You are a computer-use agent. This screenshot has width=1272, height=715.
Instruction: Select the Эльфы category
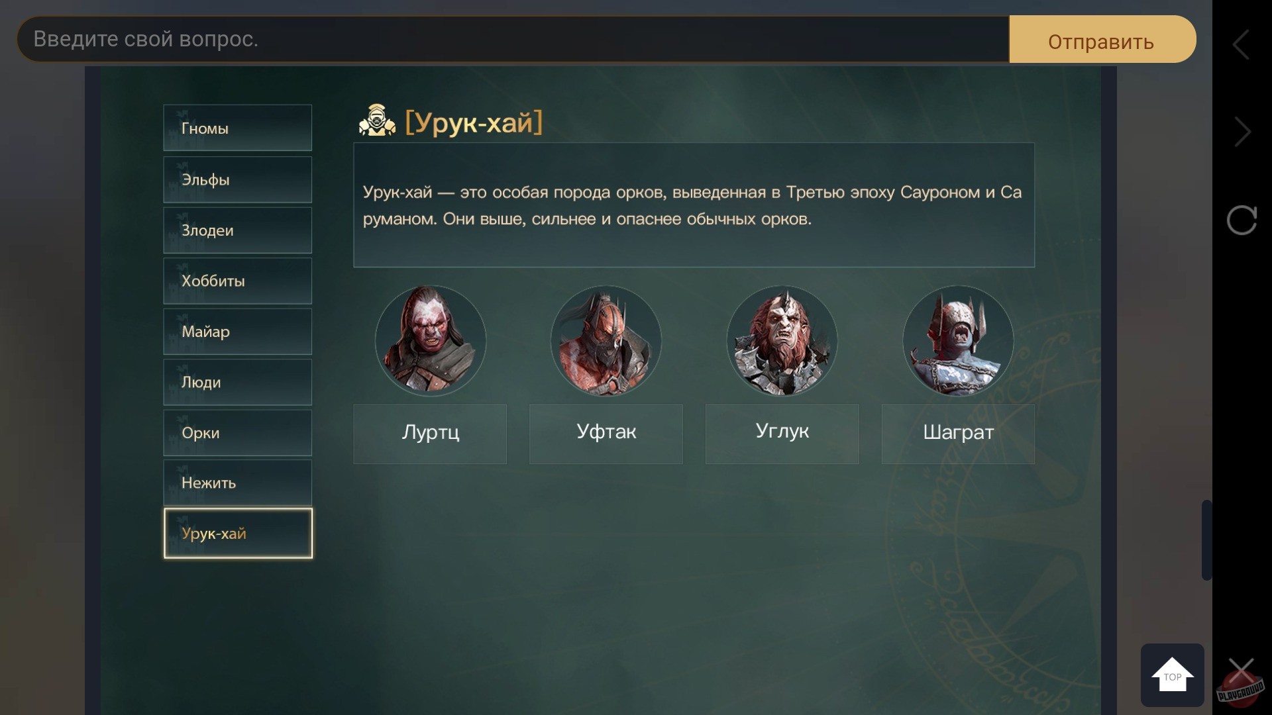point(238,179)
